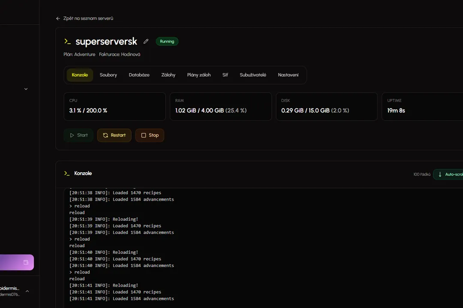The width and height of the screenshot is (463, 308).
Task: Open the Soubory tab
Action: 108,75
